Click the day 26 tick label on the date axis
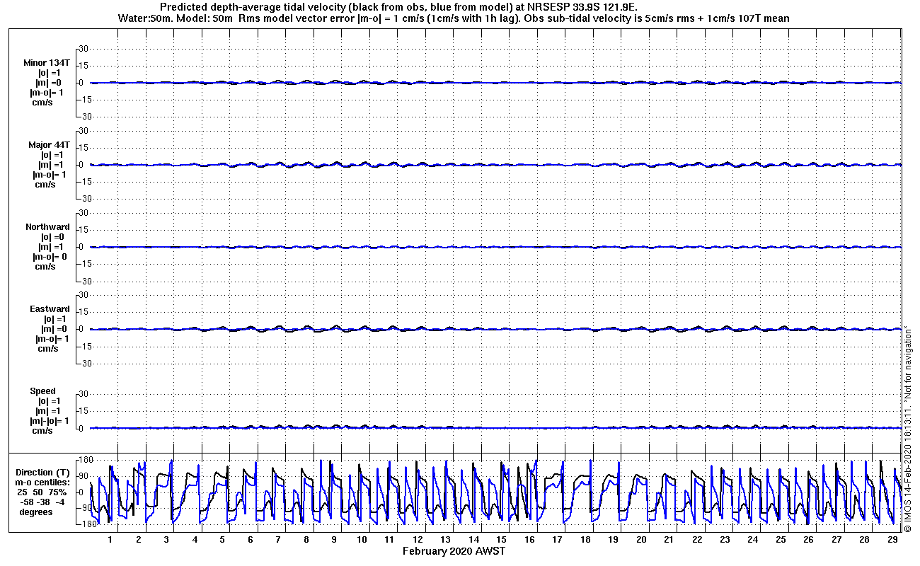 coord(809,540)
